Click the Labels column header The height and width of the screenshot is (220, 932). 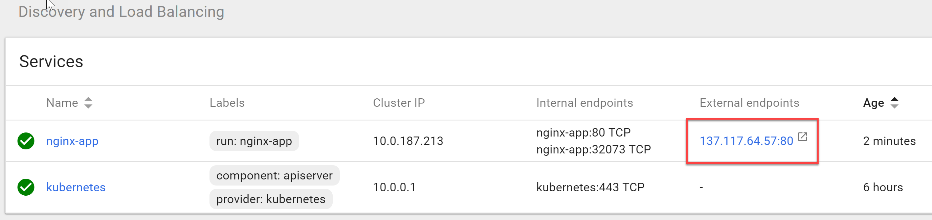pos(227,103)
